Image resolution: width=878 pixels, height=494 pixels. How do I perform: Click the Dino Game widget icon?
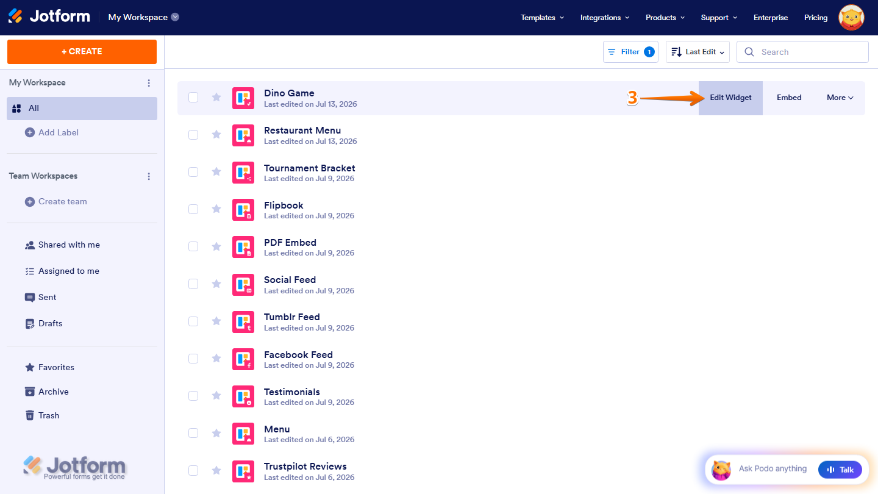[243, 98]
